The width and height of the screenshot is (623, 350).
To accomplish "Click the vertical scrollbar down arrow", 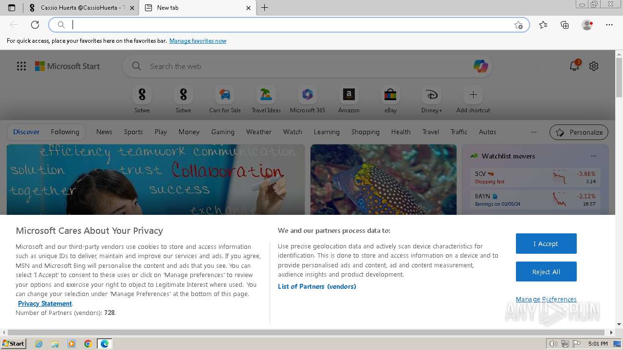I will tap(619, 324).
